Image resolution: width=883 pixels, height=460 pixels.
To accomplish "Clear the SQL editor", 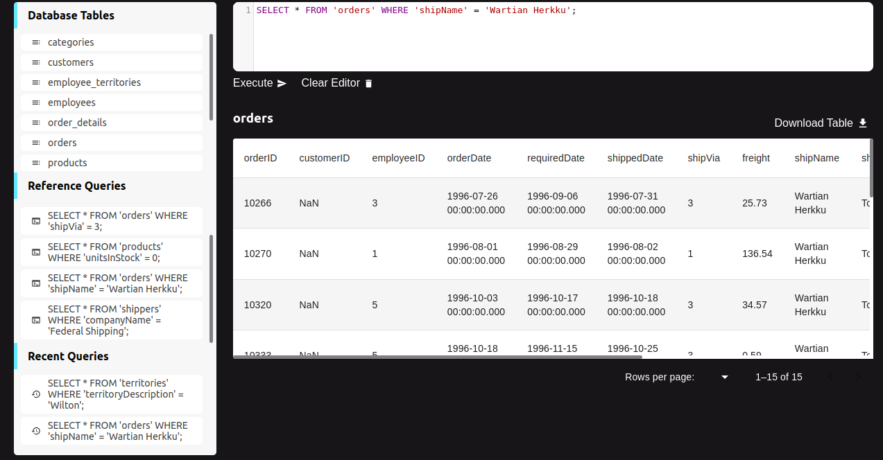I will click(337, 83).
